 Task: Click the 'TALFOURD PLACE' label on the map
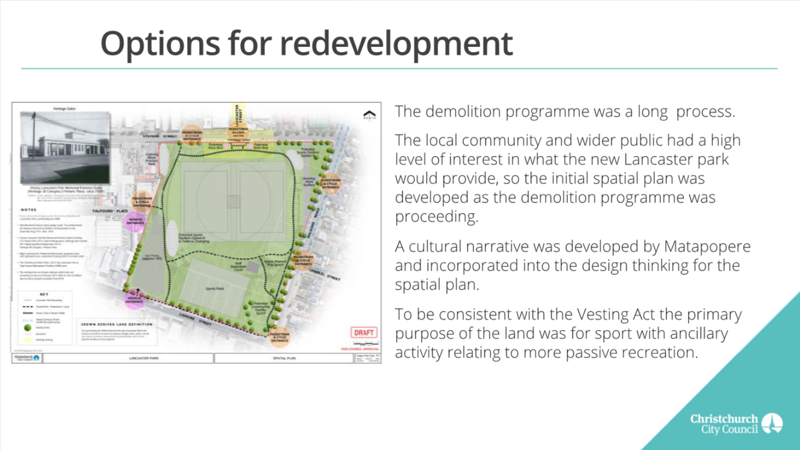tap(110, 211)
